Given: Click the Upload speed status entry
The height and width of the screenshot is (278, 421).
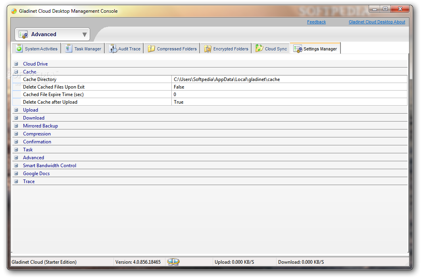Looking at the screenshot, I should coord(234,262).
